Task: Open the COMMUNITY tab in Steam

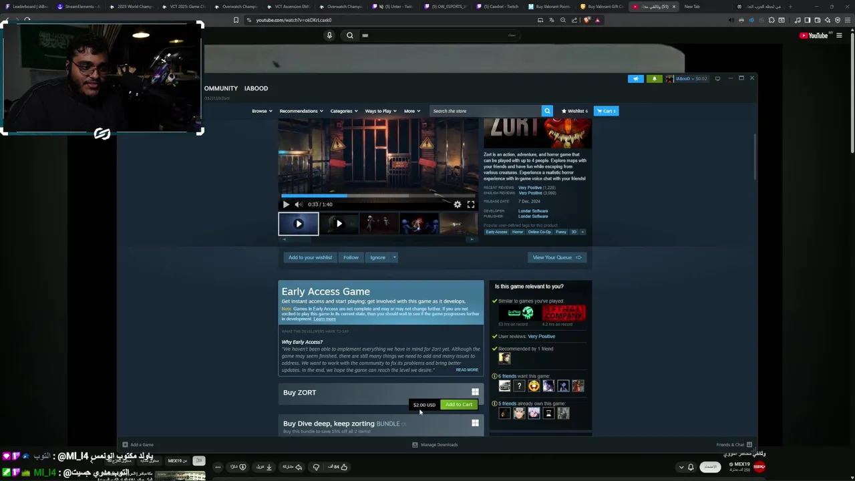Action: tap(221, 88)
